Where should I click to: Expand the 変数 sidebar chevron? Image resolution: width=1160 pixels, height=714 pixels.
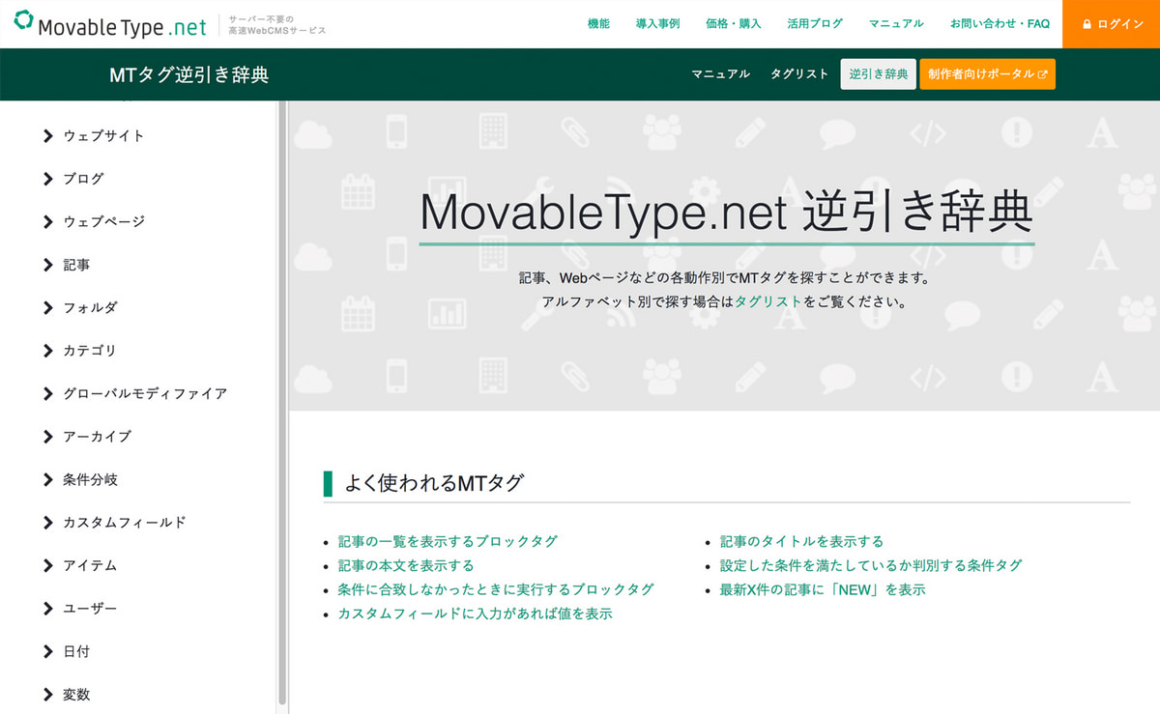(48, 695)
